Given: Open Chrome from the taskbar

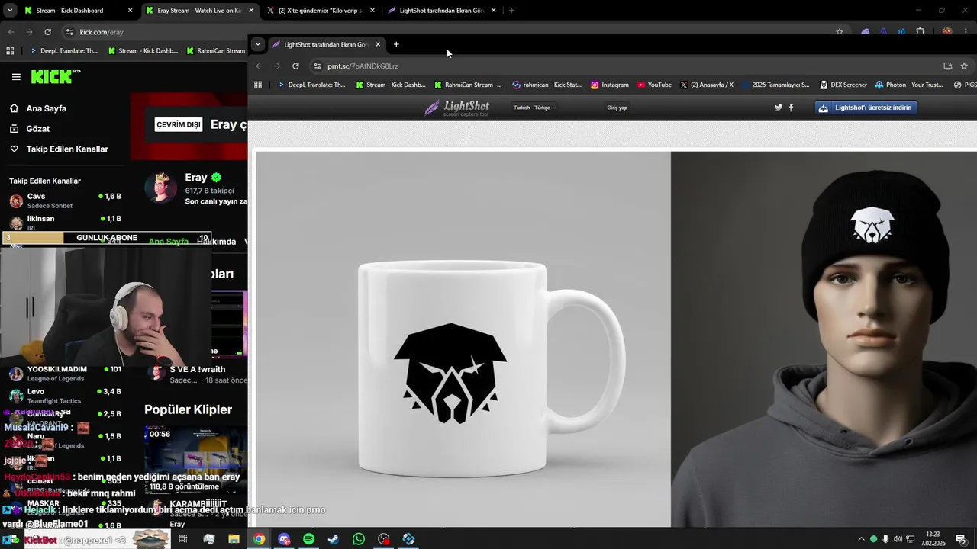Looking at the screenshot, I should (259, 539).
